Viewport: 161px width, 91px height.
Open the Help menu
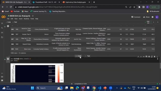(37, 19)
